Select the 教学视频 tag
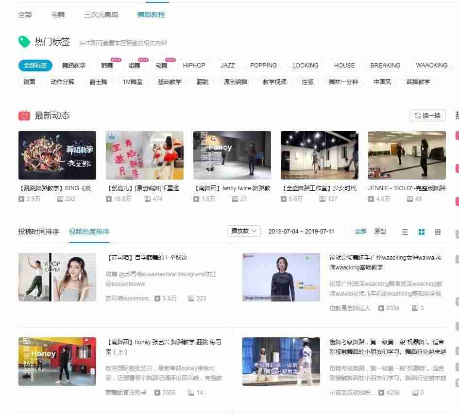459x415 pixels. point(274,82)
